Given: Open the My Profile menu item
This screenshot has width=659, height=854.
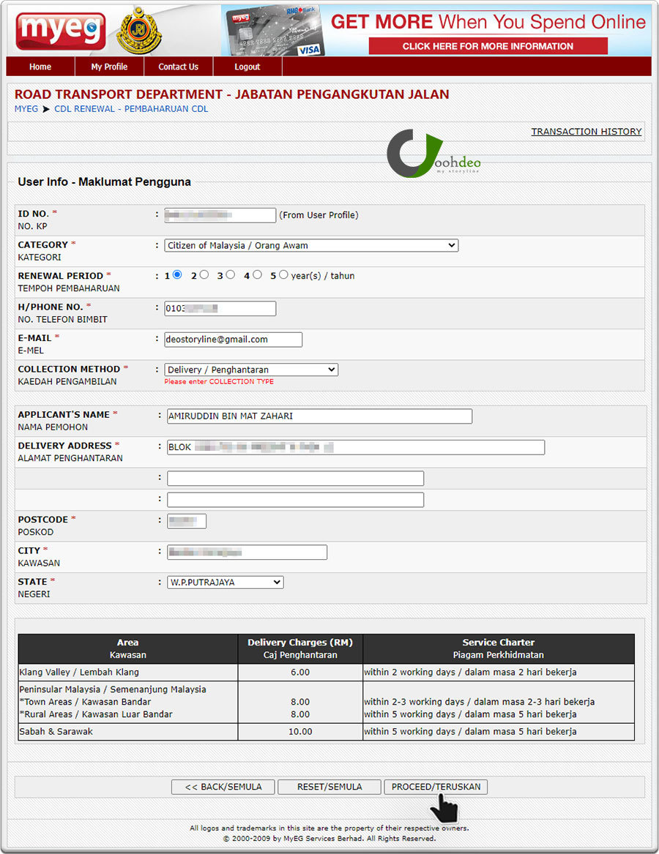Looking at the screenshot, I should [110, 67].
